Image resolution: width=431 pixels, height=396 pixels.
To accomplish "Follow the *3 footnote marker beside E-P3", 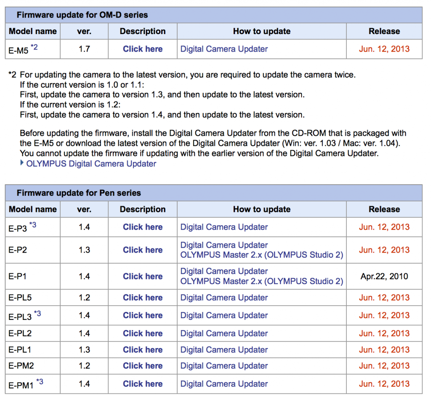I will 33,225.
